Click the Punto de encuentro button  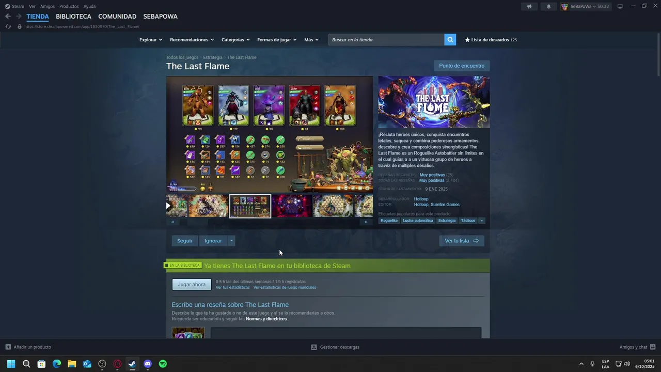[x=462, y=66]
